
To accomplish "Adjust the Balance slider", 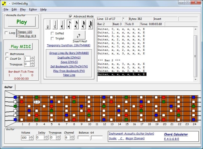I will pos(90,137).
